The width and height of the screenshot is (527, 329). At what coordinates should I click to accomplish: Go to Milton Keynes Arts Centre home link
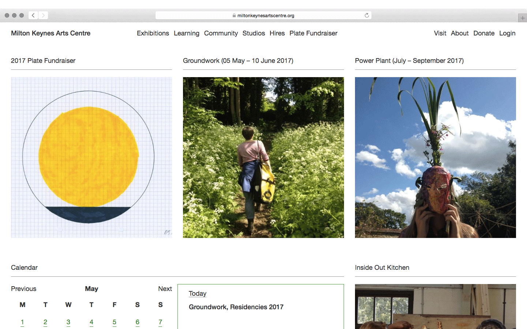point(51,33)
